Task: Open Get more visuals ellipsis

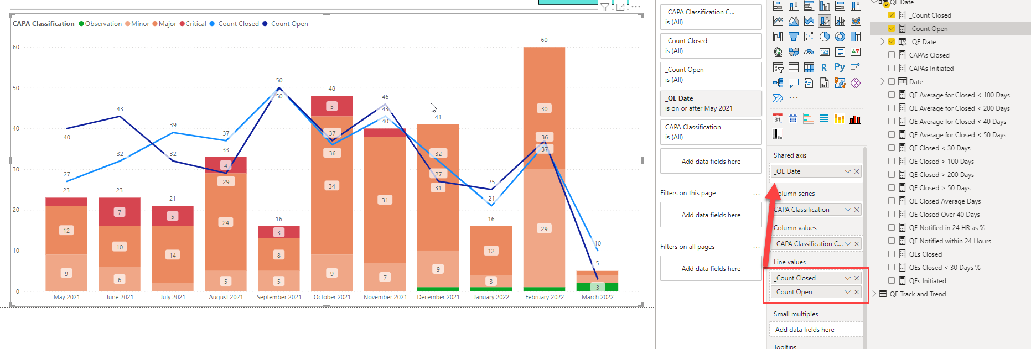Action: [794, 98]
